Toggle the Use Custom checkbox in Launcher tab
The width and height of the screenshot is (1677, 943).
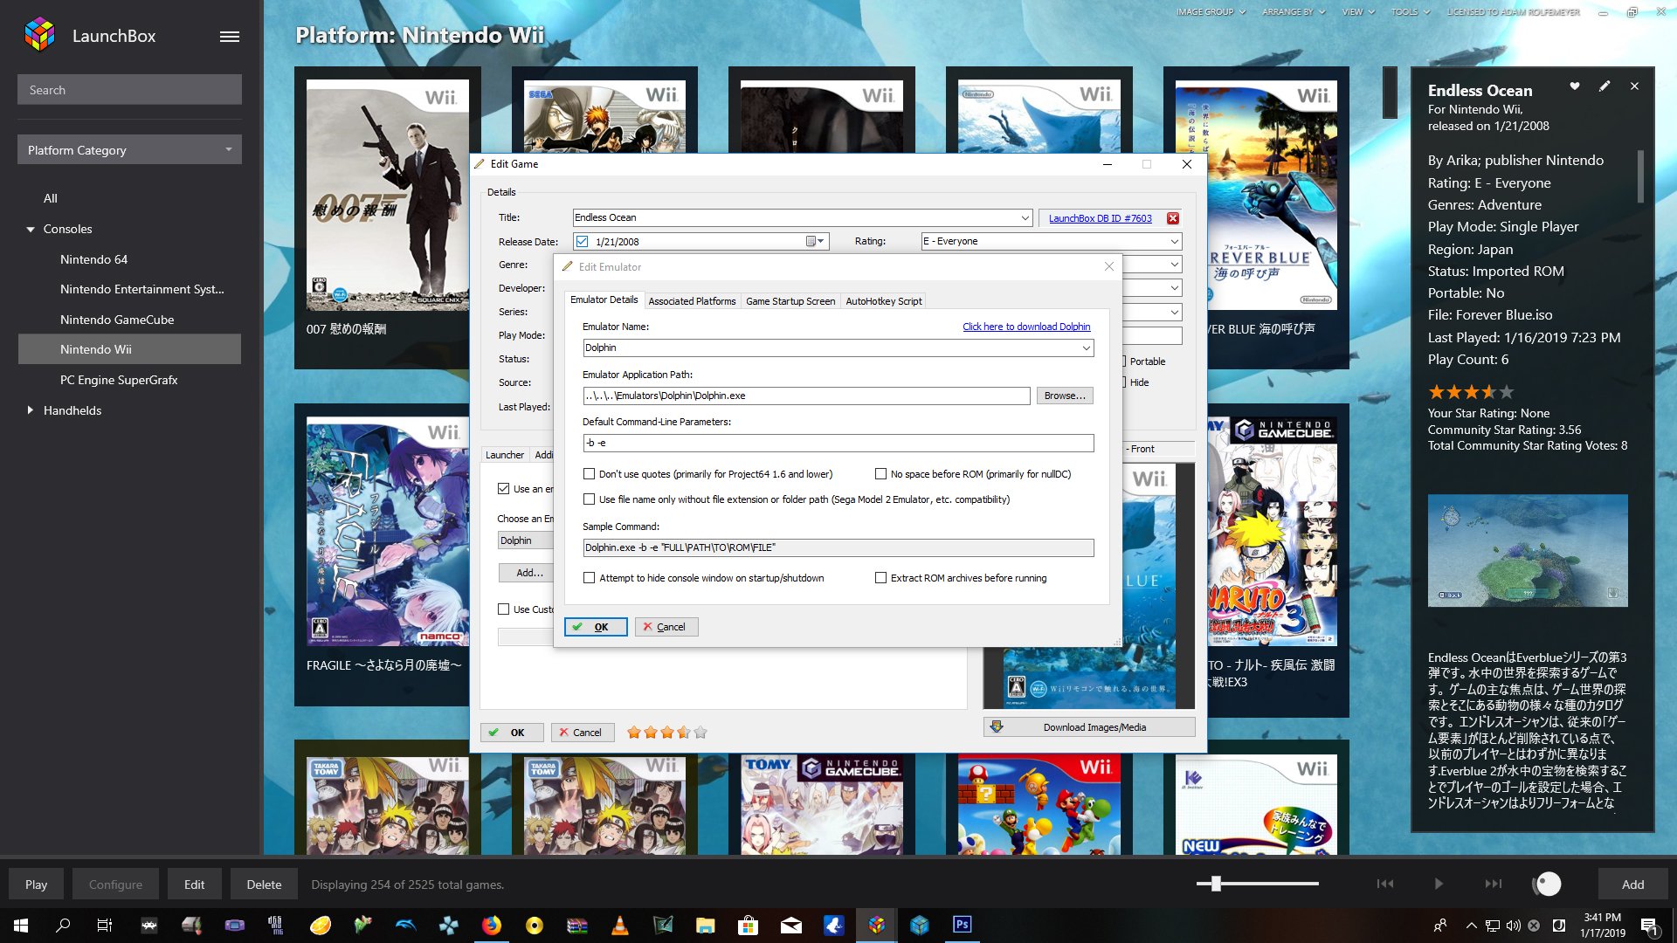pos(504,609)
